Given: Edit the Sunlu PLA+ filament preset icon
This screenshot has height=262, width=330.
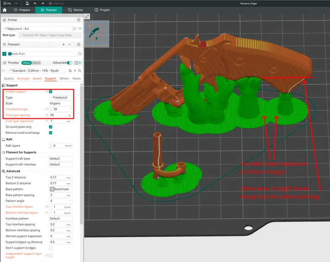Looking at the screenshot, I should click(80, 54).
